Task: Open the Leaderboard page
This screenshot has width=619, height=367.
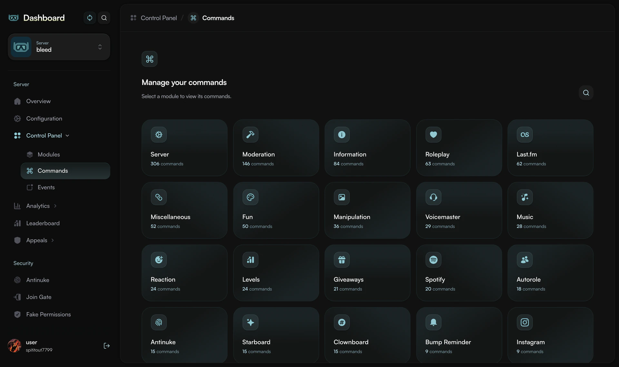Action: click(37, 223)
